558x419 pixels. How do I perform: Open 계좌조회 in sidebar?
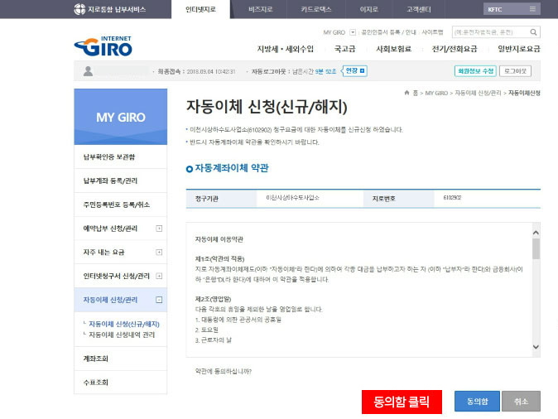click(120, 359)
